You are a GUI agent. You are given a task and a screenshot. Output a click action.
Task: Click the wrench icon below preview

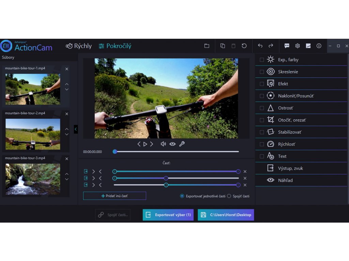pos(182,144)
